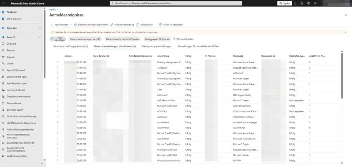Click the Home breadcrumb link

[52, 10]
